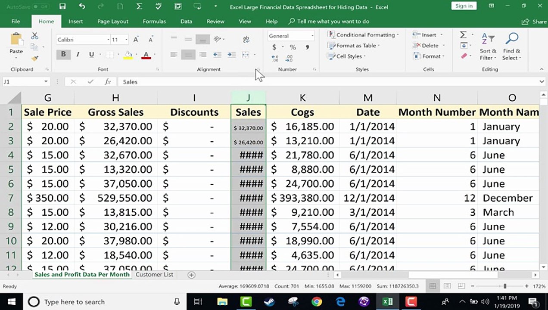The width and height of the screenshot is (548, 310).
Task: Toggle Italic formatting
Action: 78,54
